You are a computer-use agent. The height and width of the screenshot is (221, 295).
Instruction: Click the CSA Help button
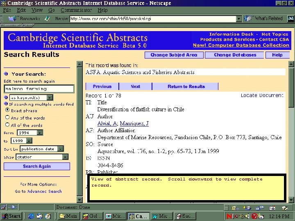coord(277,55)
